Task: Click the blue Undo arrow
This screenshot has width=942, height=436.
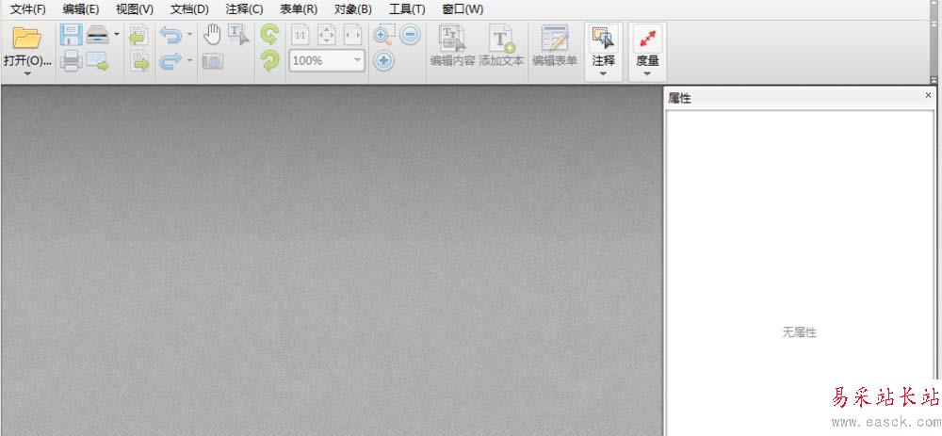Action: 171,35
